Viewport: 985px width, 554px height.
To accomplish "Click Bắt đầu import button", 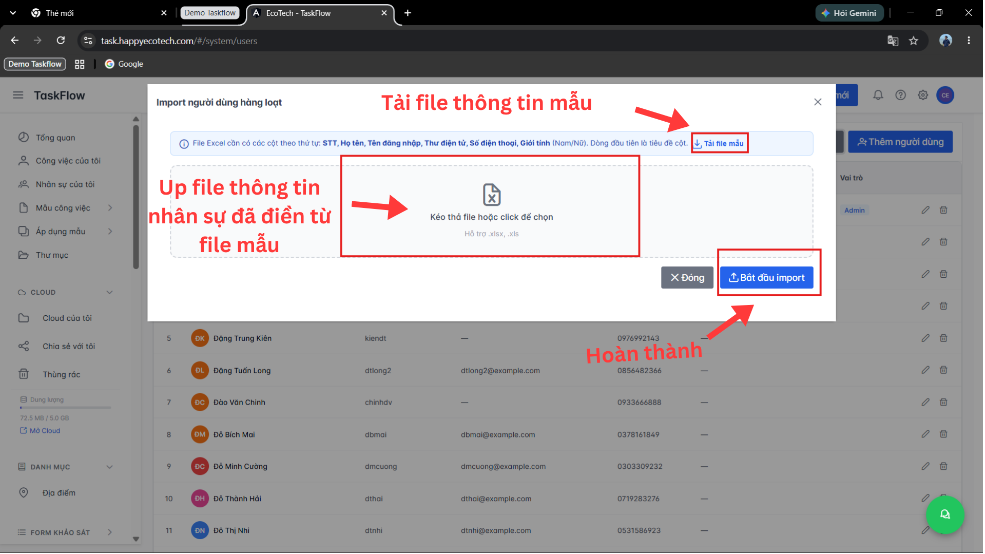I will [x=768, y=278].
